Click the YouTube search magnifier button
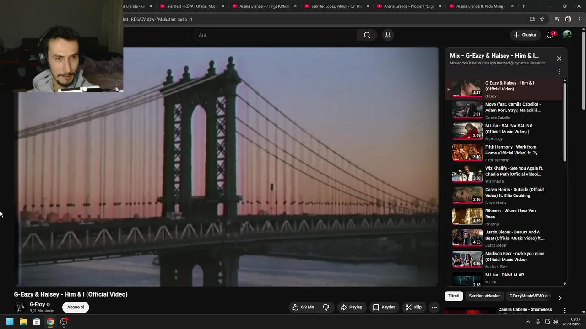The image size is (586, 329). click(x=367, y=35)
